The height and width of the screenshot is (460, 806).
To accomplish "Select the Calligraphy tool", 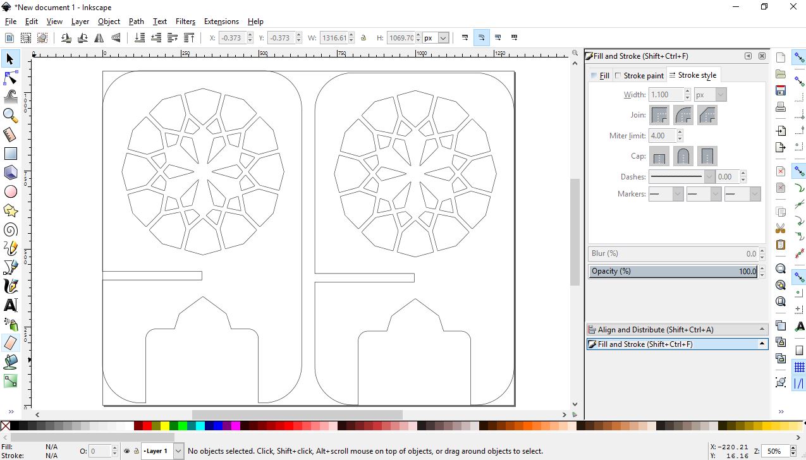I will 10,286.
